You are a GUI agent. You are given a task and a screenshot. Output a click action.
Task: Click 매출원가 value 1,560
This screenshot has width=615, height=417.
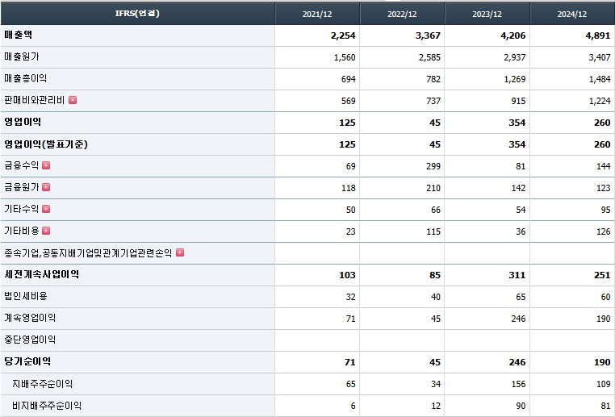click(x=345, y=57)
